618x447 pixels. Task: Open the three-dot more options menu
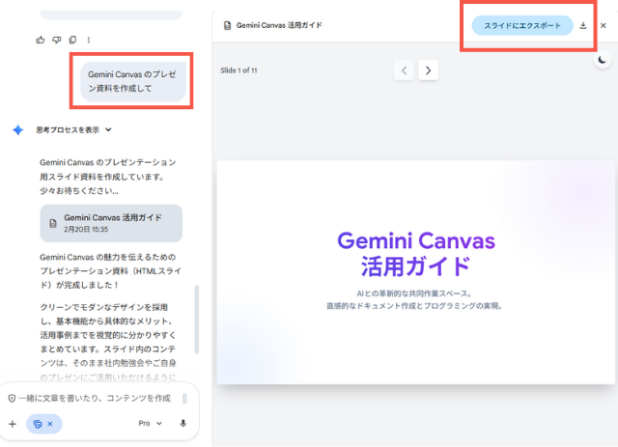89,40
